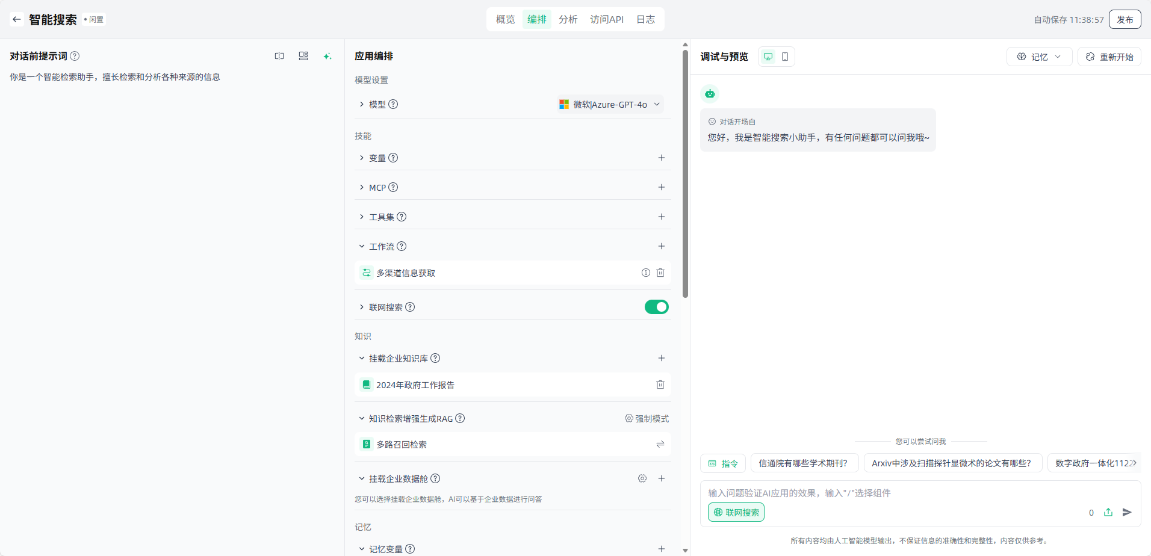
Task: Open info for 多渠道信息获取 workflow
Action: [645, 273]
